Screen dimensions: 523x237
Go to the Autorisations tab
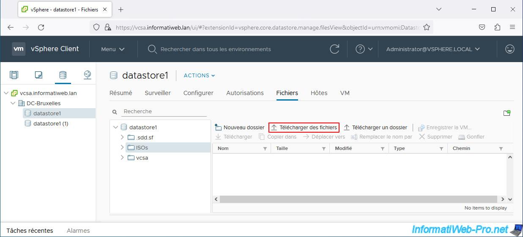coord(245,93)
